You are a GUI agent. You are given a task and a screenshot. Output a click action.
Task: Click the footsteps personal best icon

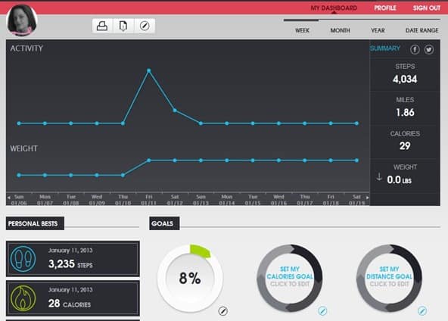pyautogui.click(x=23, y=259)
